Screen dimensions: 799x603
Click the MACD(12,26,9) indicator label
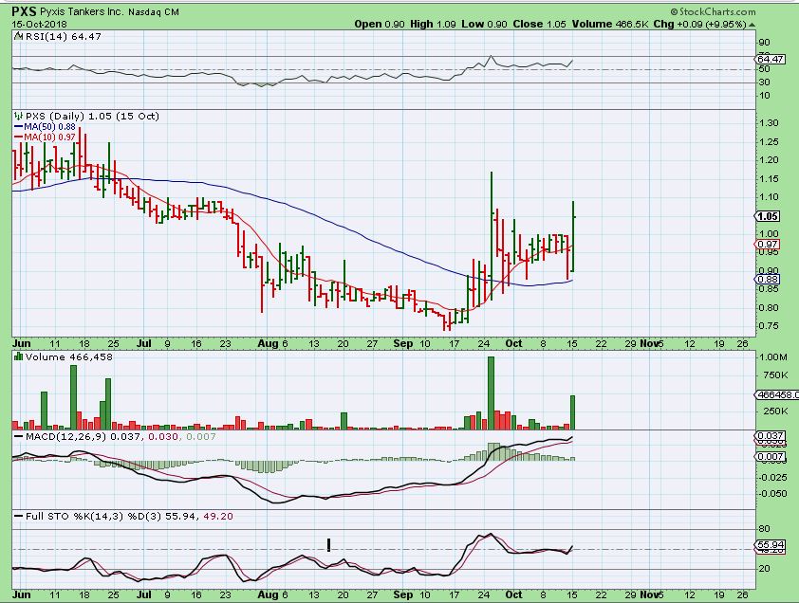coord(66,436)
